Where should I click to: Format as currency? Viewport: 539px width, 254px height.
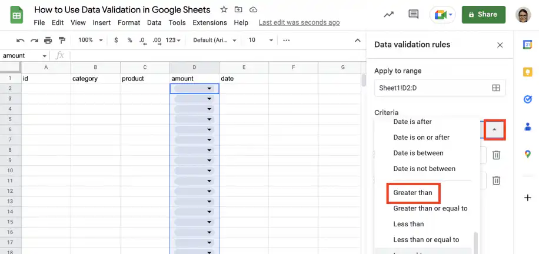pos(116,40)
